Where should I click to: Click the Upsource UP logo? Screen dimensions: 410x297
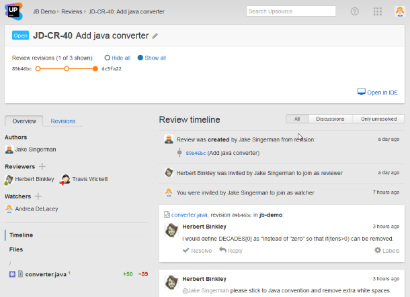click(x=13, y=11)
